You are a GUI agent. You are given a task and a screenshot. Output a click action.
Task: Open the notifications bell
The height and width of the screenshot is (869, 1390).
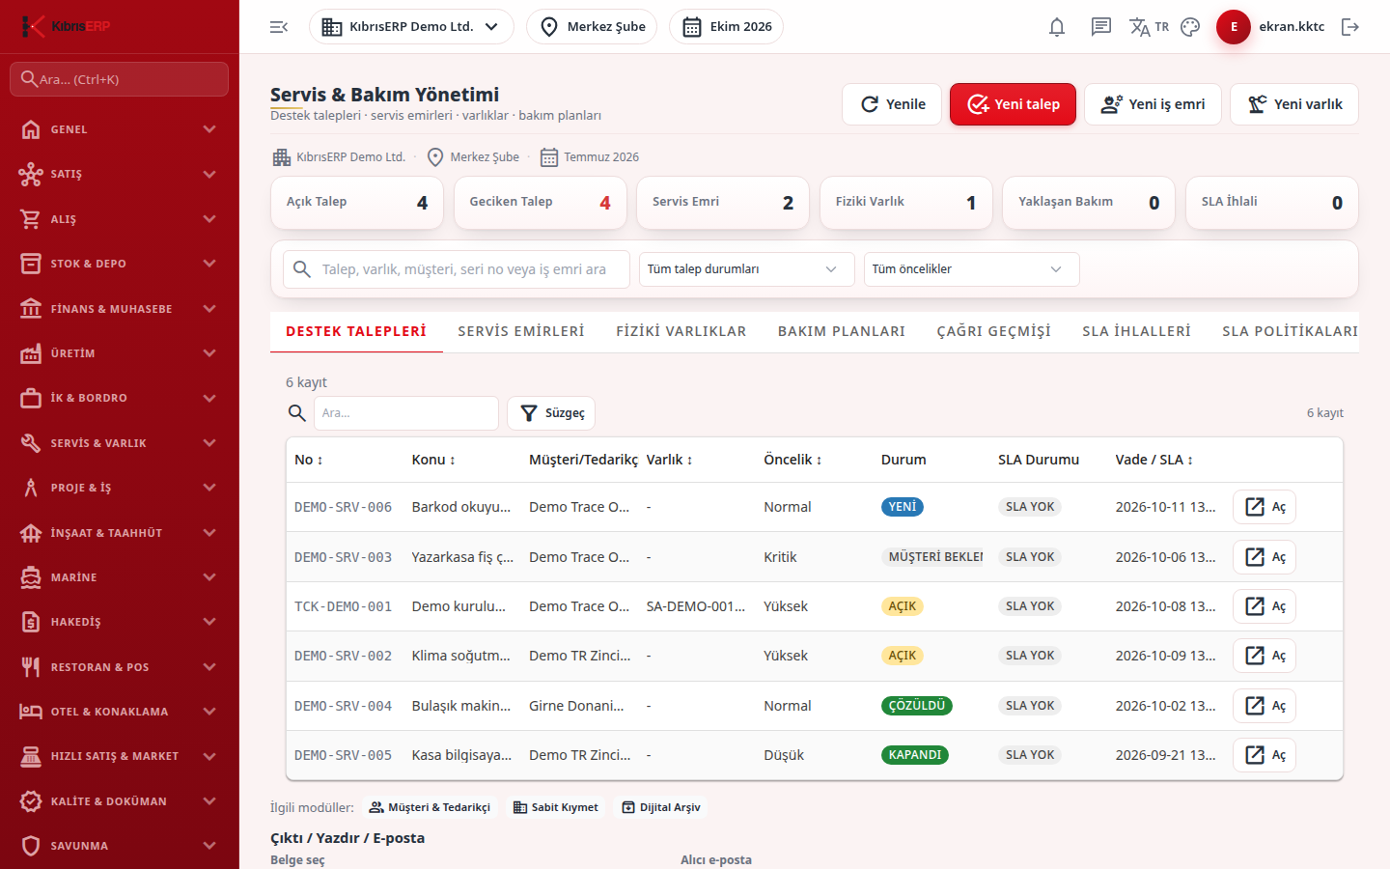1057,27
